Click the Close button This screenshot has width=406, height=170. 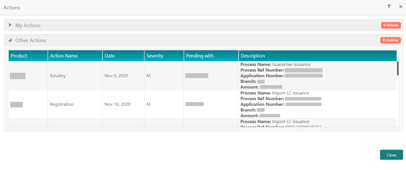391,155
